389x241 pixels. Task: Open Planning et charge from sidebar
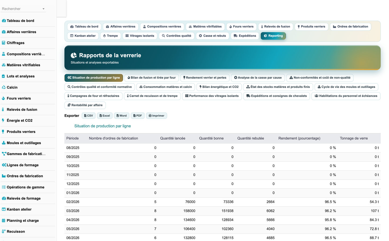[x=28, y=221]
